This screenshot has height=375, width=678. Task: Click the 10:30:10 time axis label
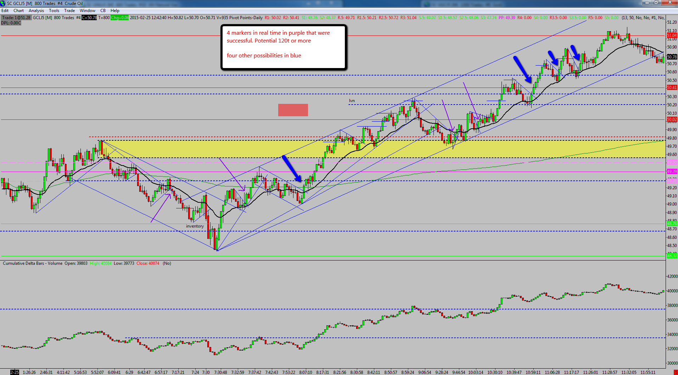click(x=495, y=373)
